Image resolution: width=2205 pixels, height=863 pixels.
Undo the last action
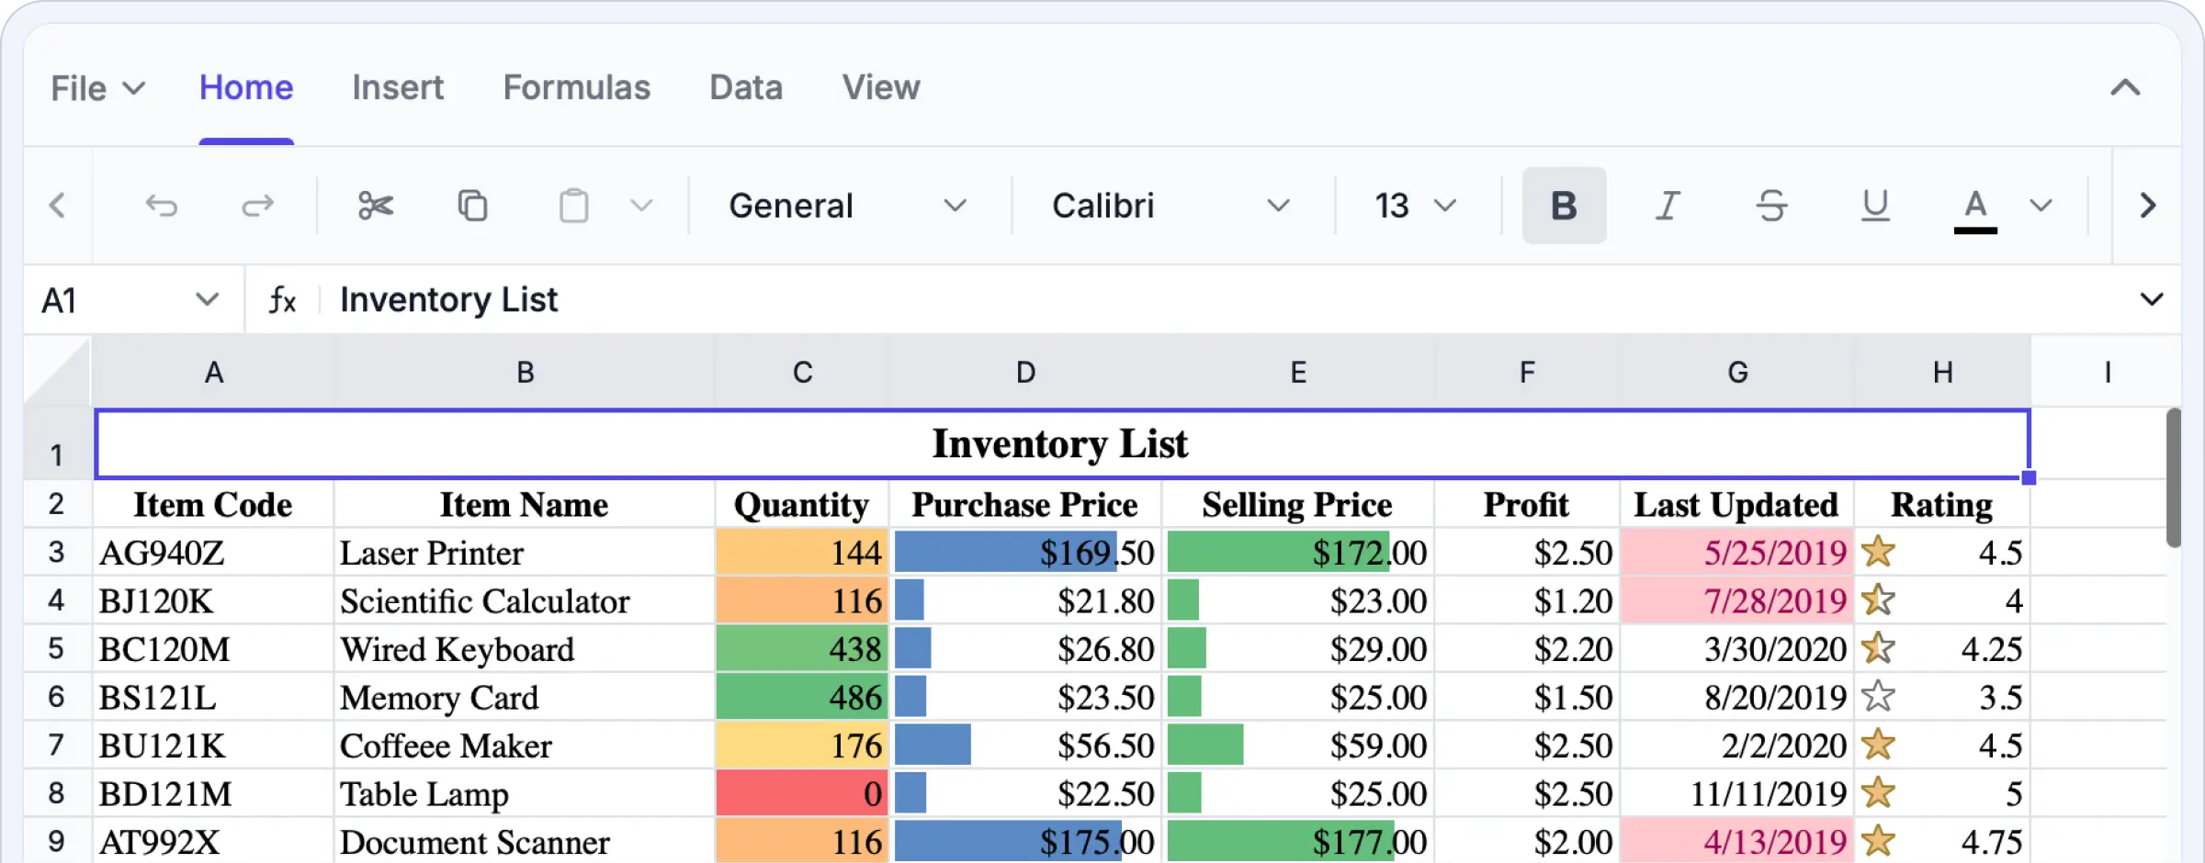click(x=164, y=206)
